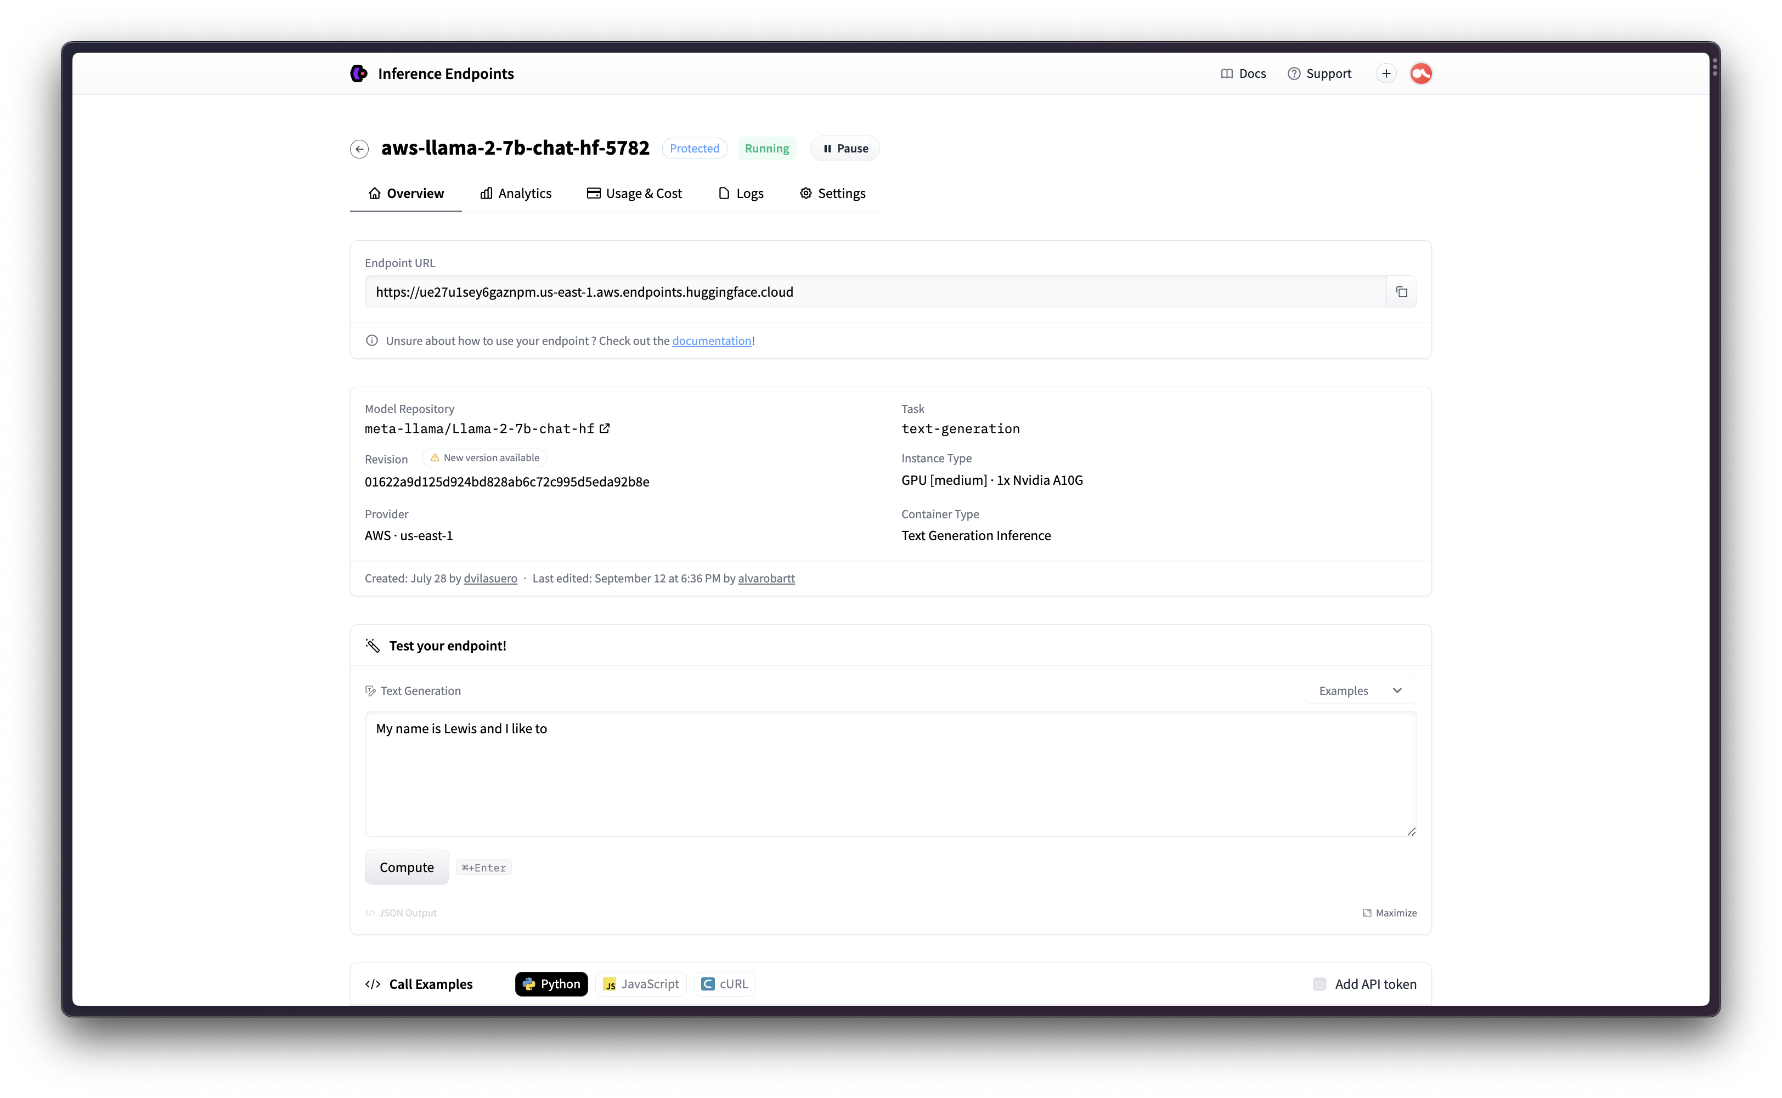Switch call examples to JavaScript
This screenshot has height=1098, width=1782.
point(641,984)
